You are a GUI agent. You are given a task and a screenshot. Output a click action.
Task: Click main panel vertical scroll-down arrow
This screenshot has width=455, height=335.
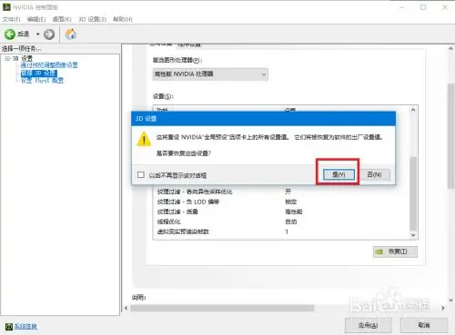point(450,301)
